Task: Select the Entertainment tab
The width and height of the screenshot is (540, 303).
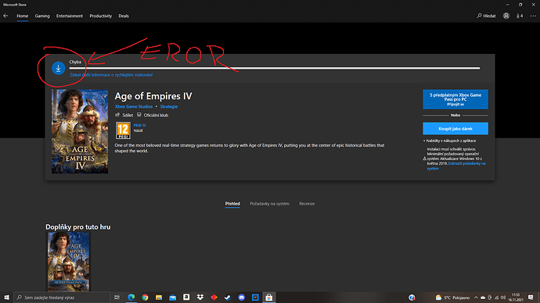Action: (x=70, y=16)
